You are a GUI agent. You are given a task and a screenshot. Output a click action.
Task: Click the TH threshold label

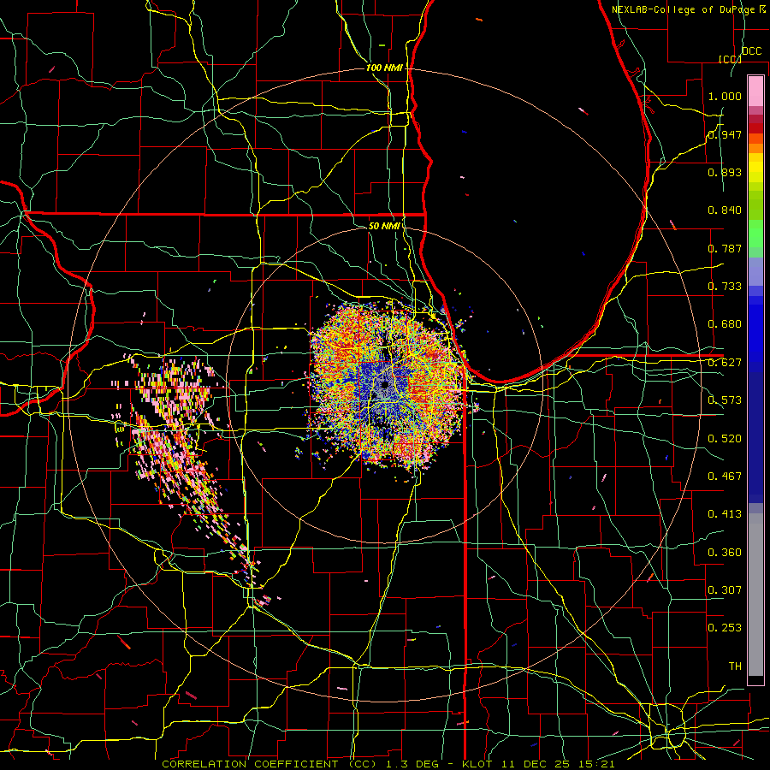735,666
